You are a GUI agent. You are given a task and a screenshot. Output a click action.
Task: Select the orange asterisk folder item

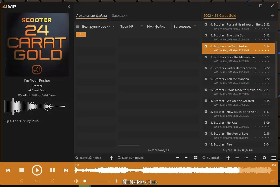81,34
